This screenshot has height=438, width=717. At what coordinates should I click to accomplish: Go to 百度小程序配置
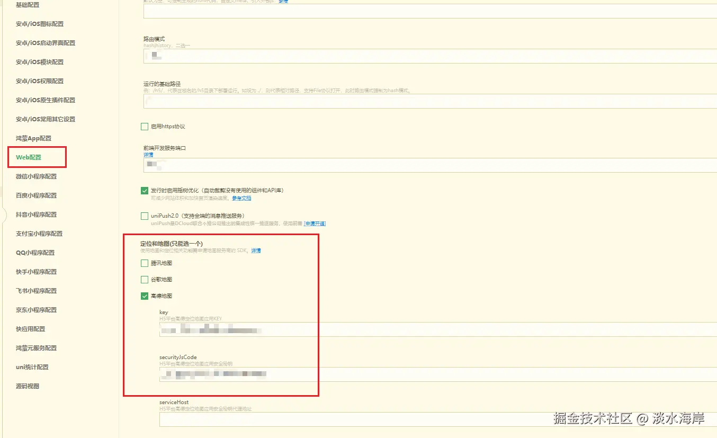coord(36,195)
